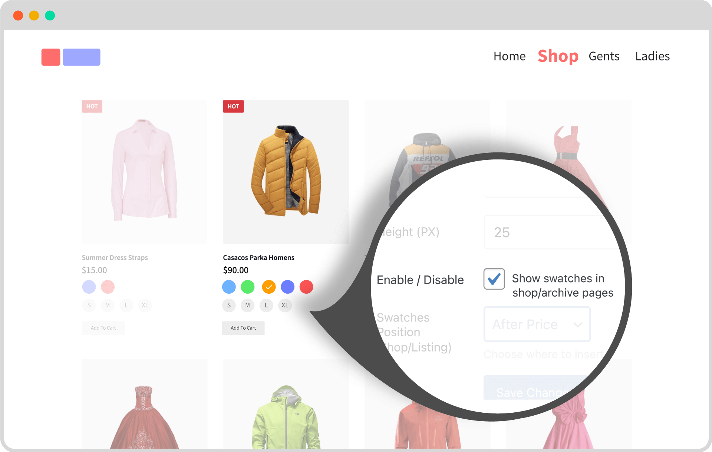Click Add To Cart for Casacos Parka Homens
This screenshot has width=712, height=452.
click(x=243, y=327)
